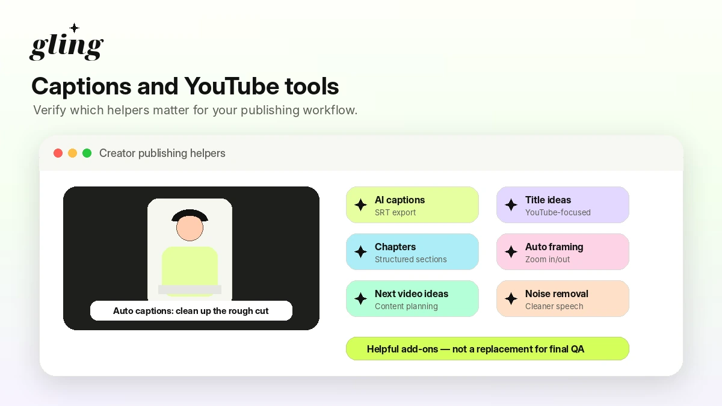The height and width of the screenshot is (406, 722).
Task: Click the 'Helpful add-ons' green banner
Action: click(x=487, y=349)
